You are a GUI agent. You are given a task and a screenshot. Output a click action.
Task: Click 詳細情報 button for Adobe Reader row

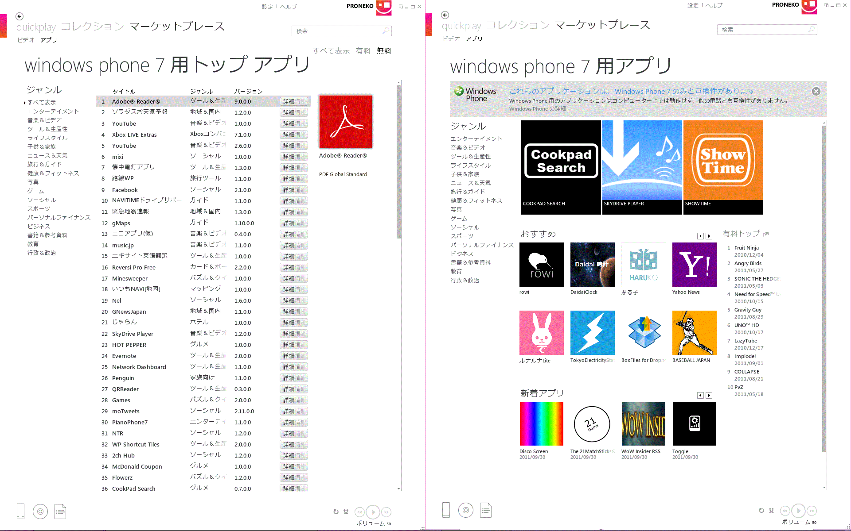294,101
